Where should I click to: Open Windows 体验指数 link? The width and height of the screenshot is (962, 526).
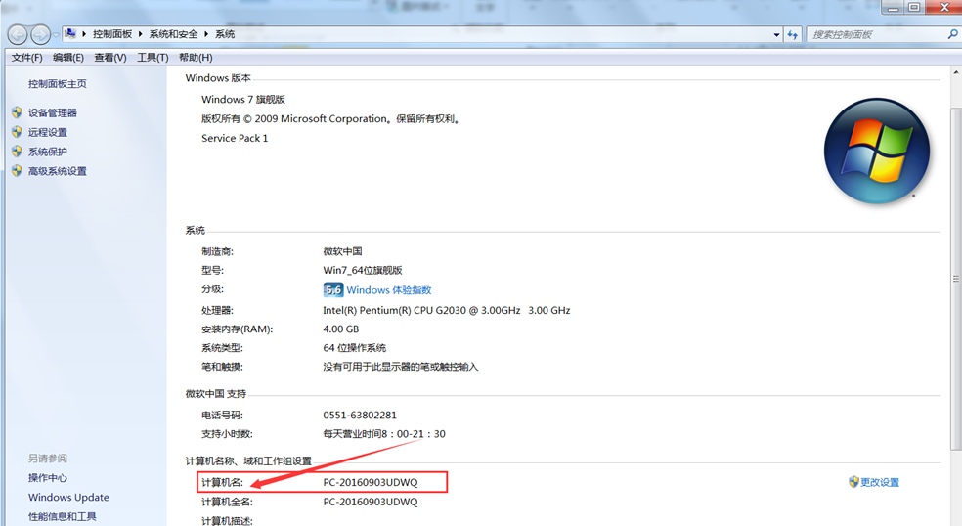389,290
